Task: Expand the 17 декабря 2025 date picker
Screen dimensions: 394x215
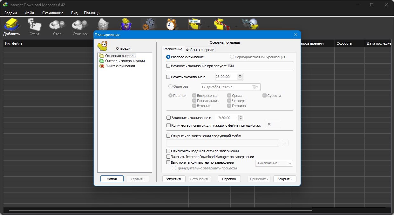Action: [x=255, y=87]
